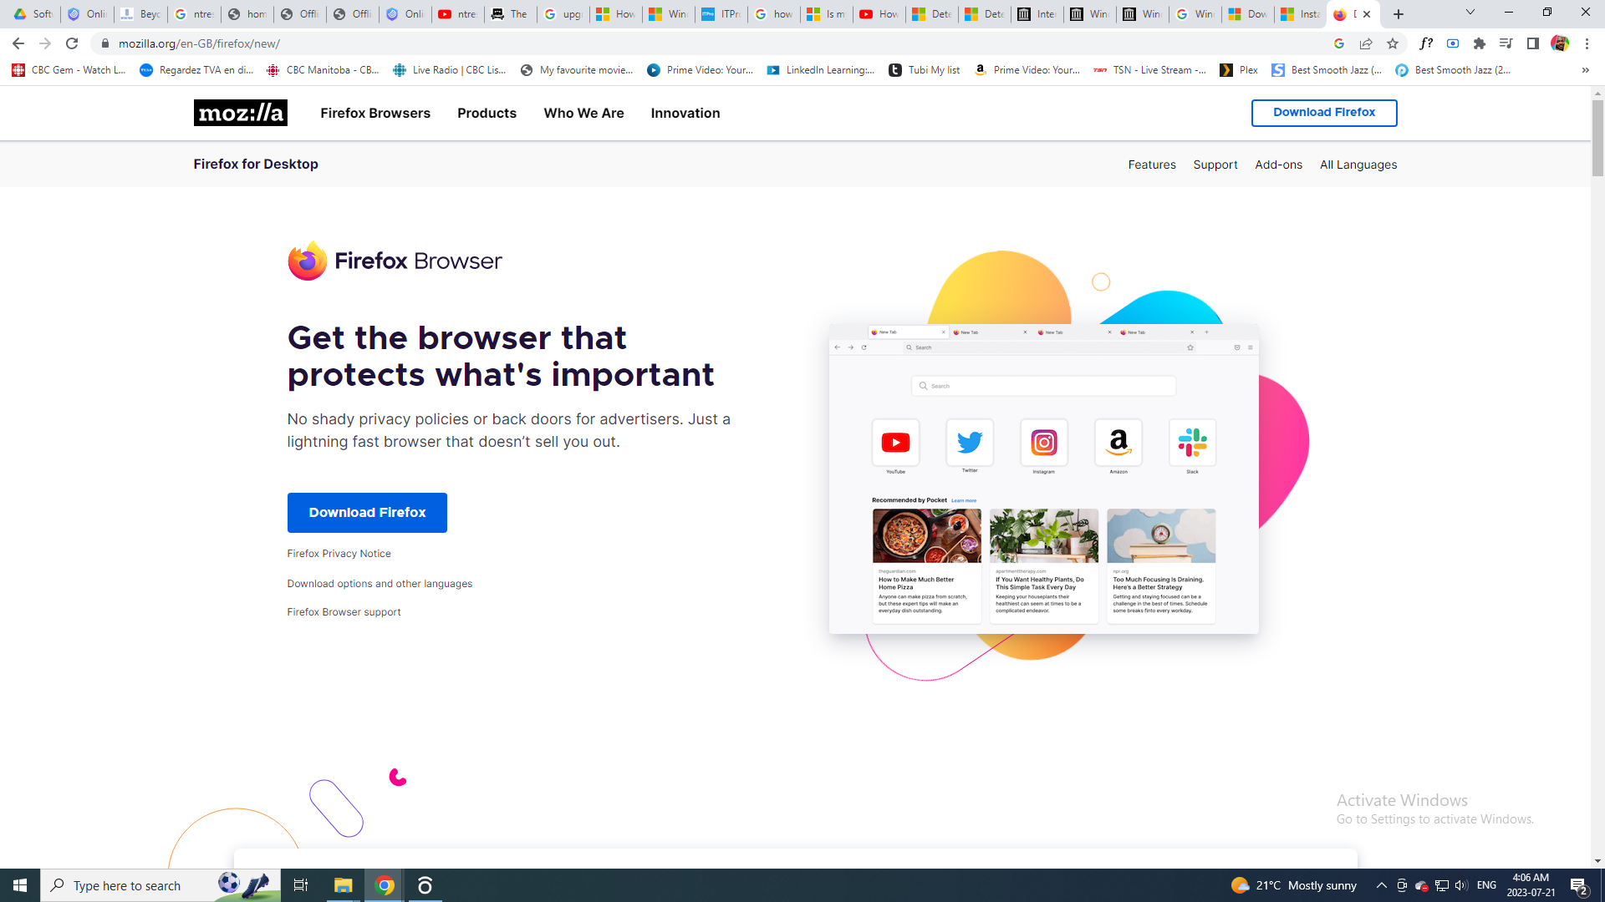This screenshot has width=1605, height=902.
Task: Click All Languages link
Action: [1358, 165]
